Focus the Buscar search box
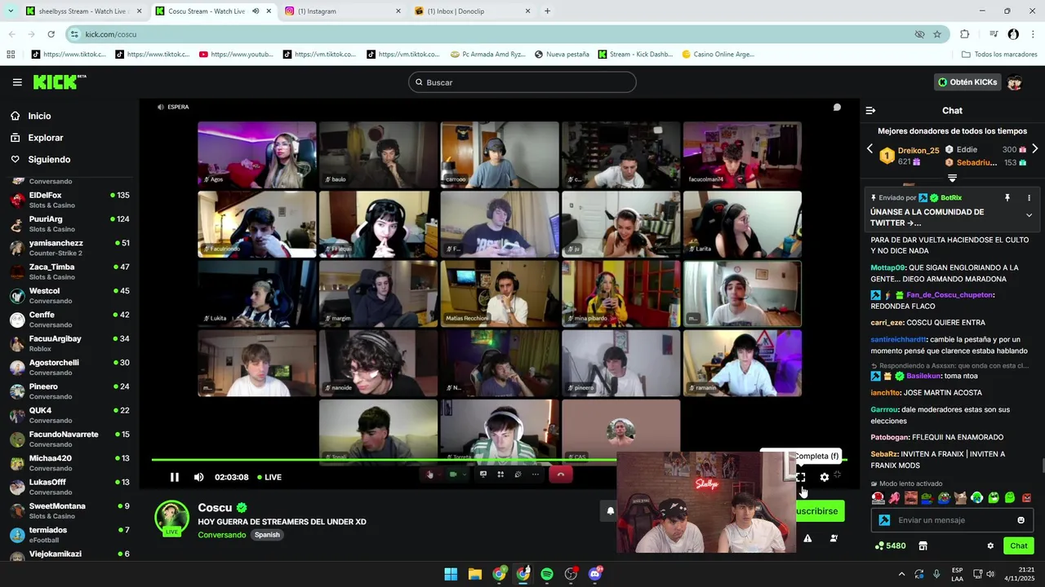Image resolution: width=1045 pixels, height=587 pixels. tap(522, 82)
